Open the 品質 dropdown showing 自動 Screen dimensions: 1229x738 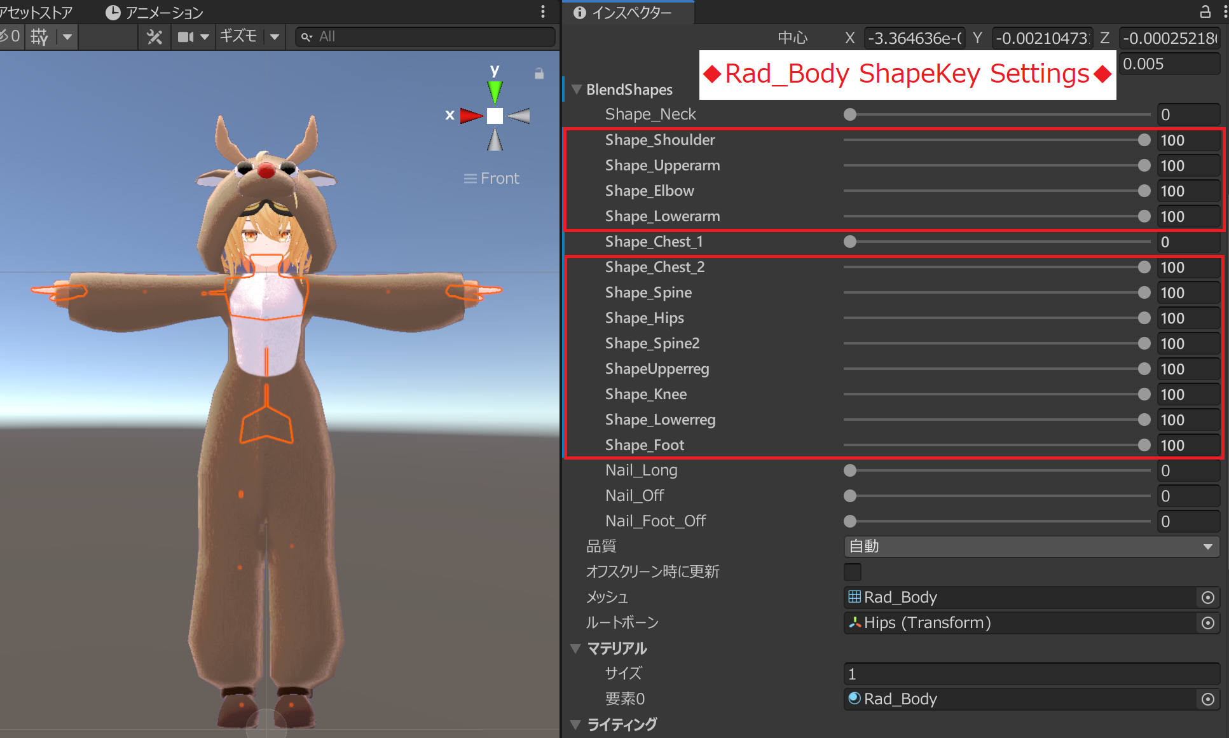(x=1030, y=546)
